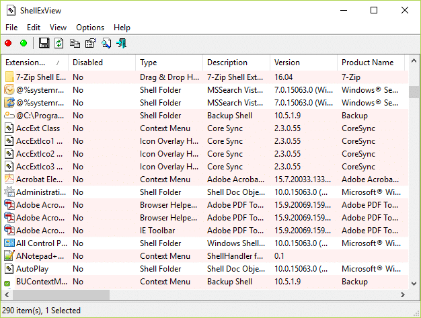
Task: Click the Refresh toolbar icon
Action: pos(59,44)
